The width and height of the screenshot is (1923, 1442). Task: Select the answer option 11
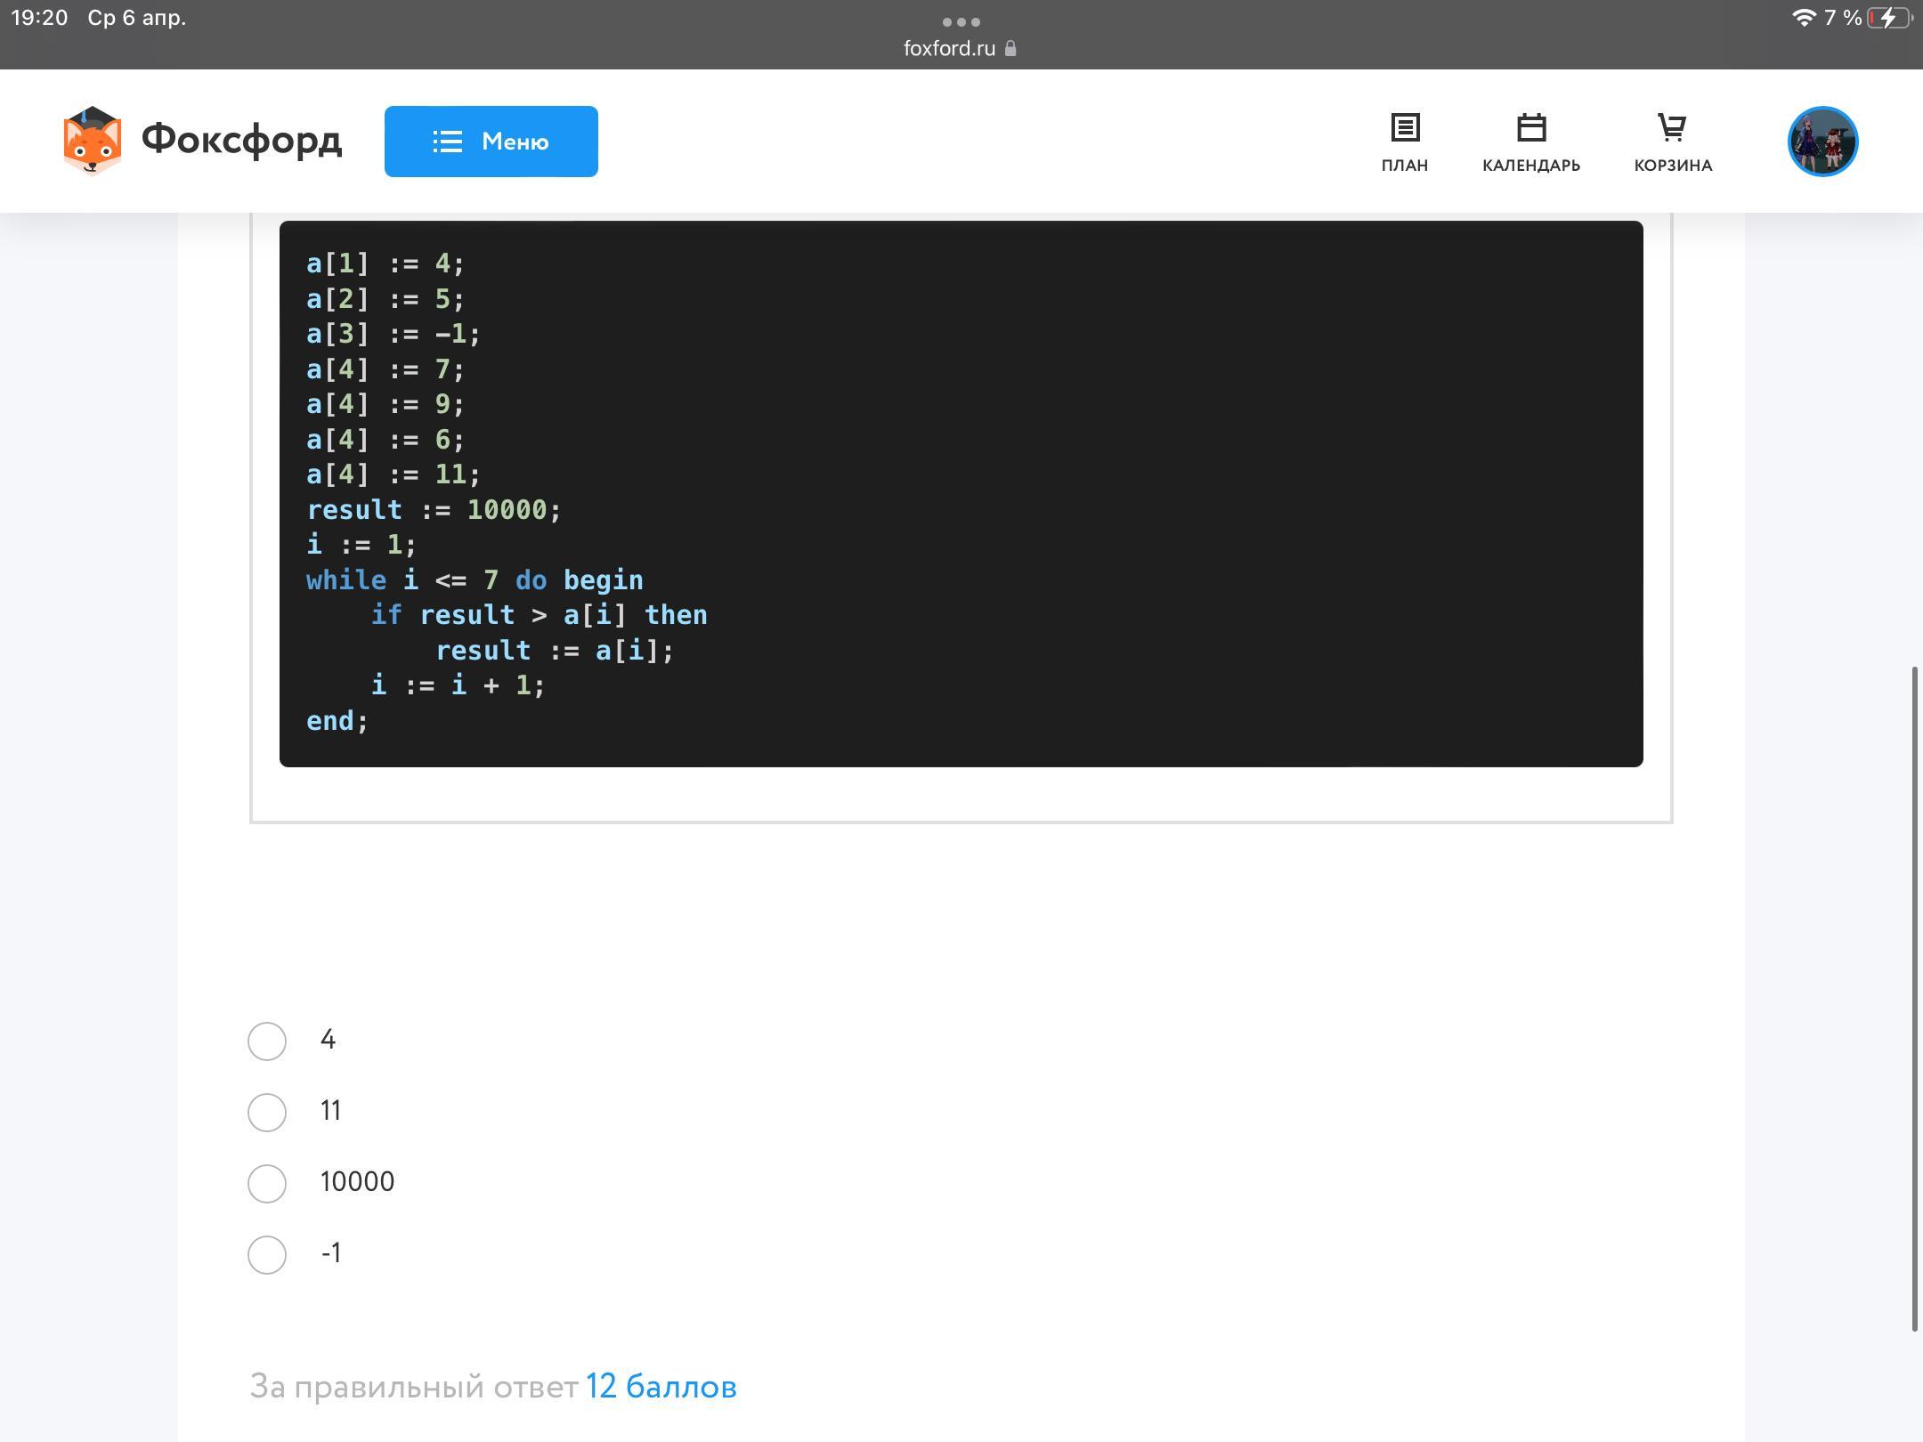click(267, 1112)
